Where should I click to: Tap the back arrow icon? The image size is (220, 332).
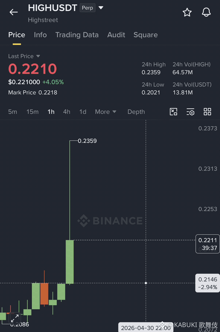pos(14,12)
